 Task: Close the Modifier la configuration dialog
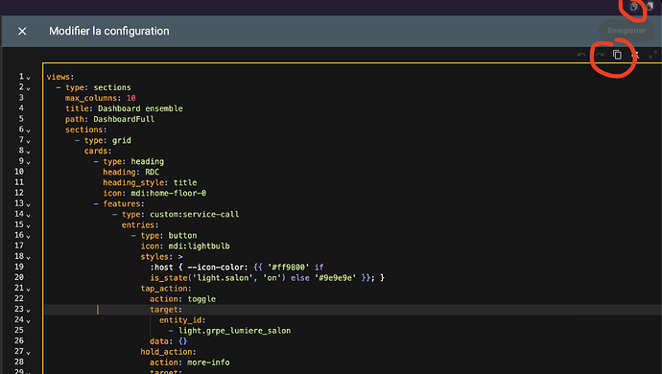coord(22,32)
